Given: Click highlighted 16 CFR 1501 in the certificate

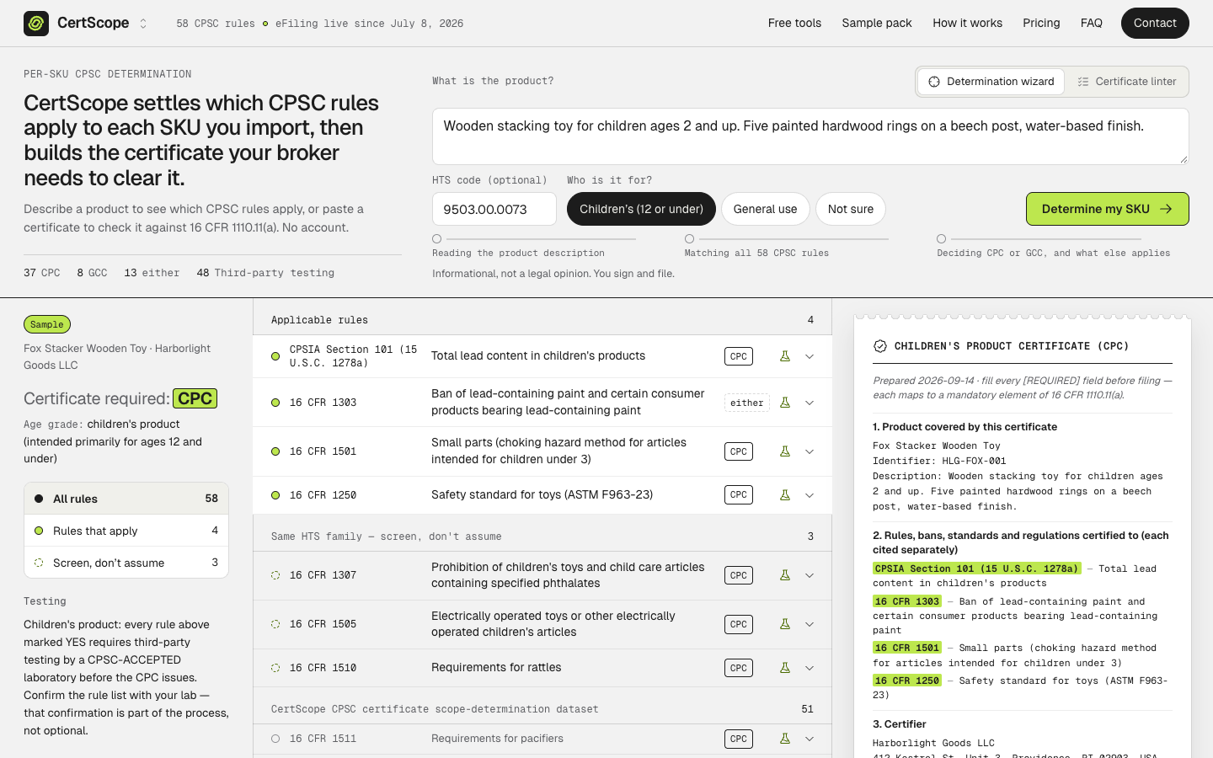Looking at the screenshot, I should point(907,648).
